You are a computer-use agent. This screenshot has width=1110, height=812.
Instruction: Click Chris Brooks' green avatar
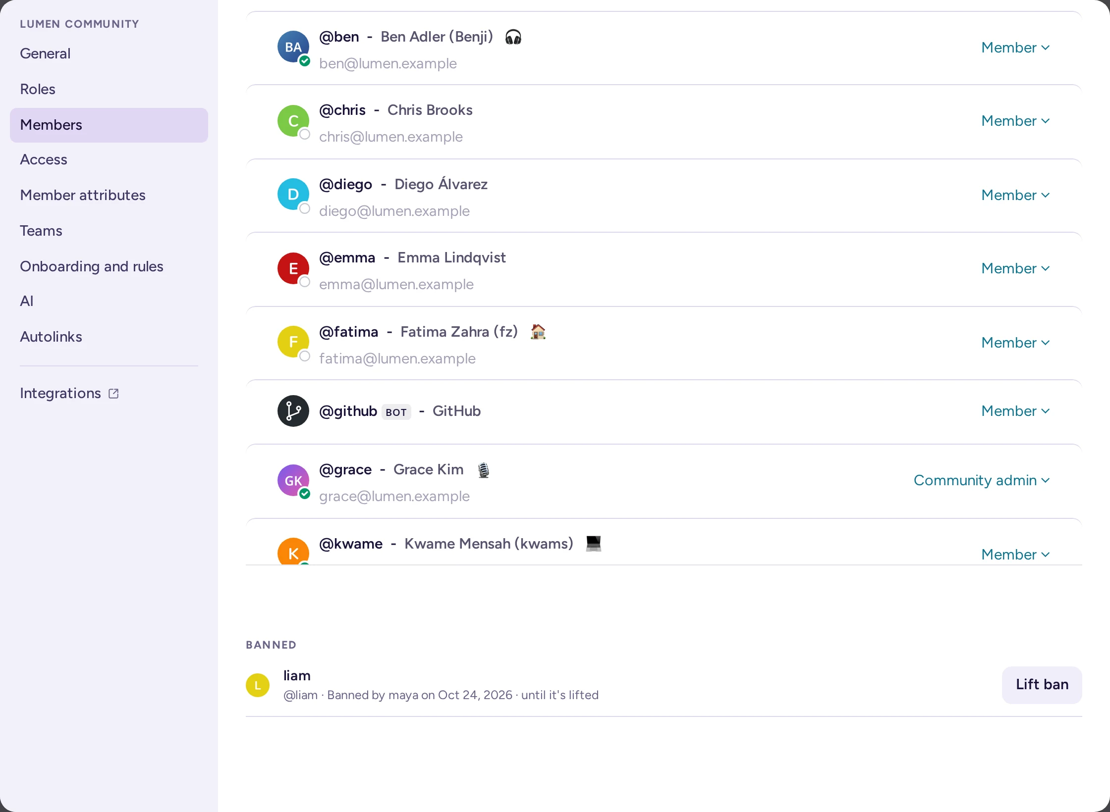(293, 120)
